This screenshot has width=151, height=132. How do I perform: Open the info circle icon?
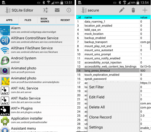(69, 10)
